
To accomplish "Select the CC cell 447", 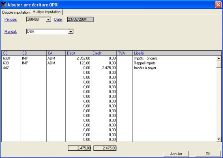I will (6, 68).
